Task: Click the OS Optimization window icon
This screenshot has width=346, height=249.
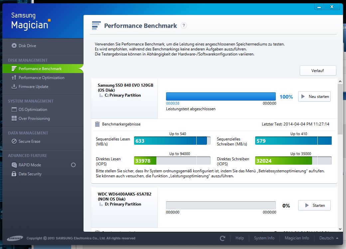Action: (x=14, y=110)
